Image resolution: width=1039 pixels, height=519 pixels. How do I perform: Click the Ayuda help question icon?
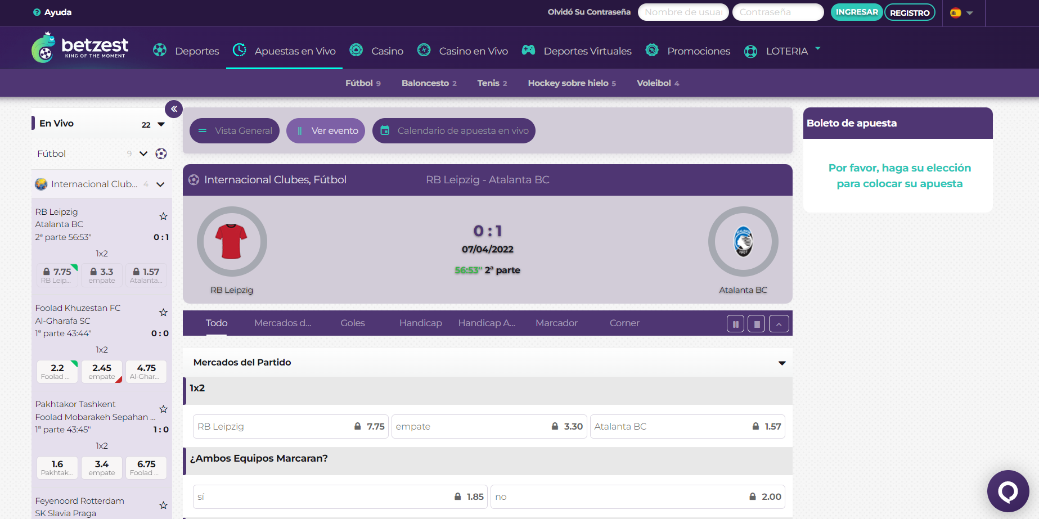[37, 12]
